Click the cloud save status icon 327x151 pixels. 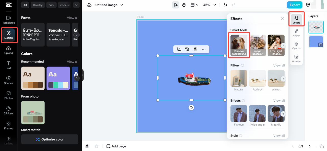[x=89, y=5]
